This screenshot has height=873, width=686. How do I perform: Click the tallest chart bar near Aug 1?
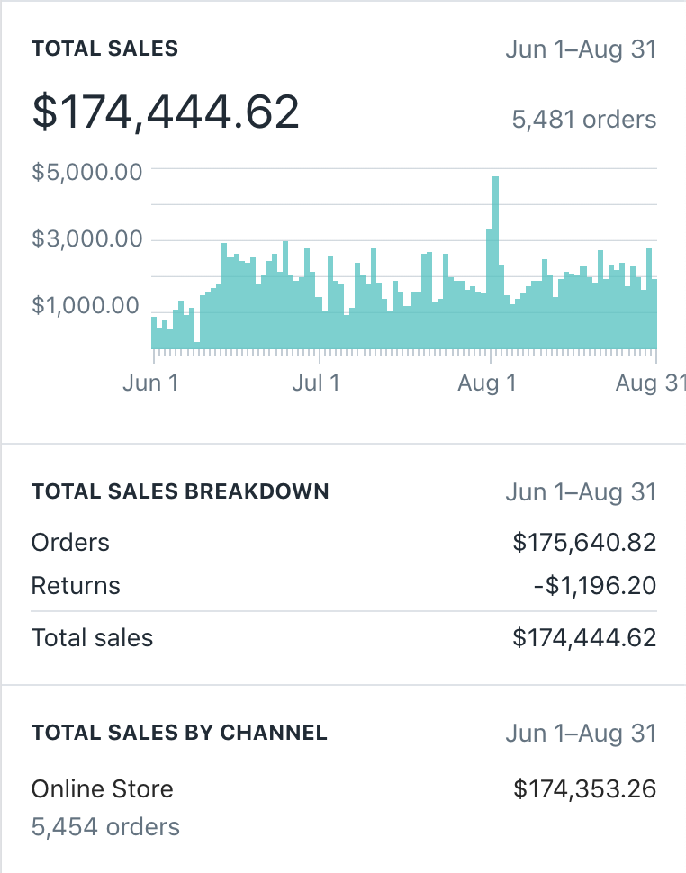click(x=495, y=261)
